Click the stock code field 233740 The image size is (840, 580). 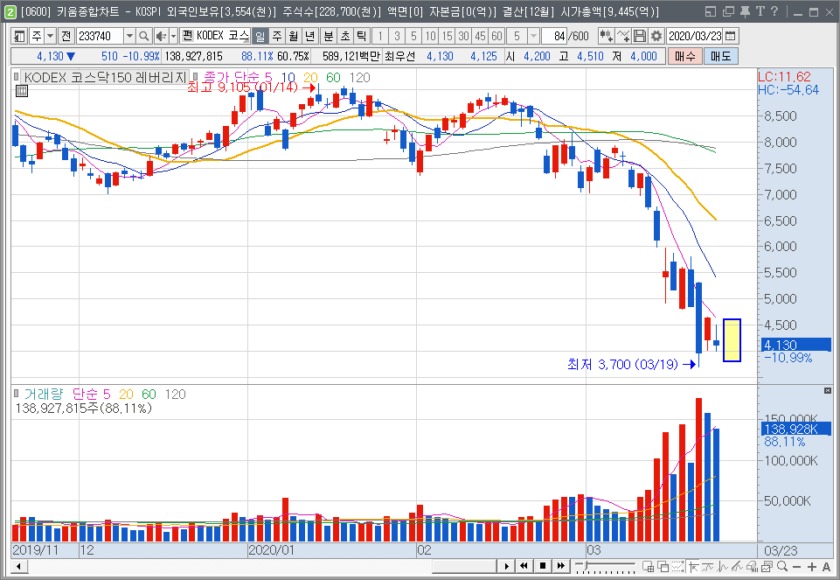(101, 36)
